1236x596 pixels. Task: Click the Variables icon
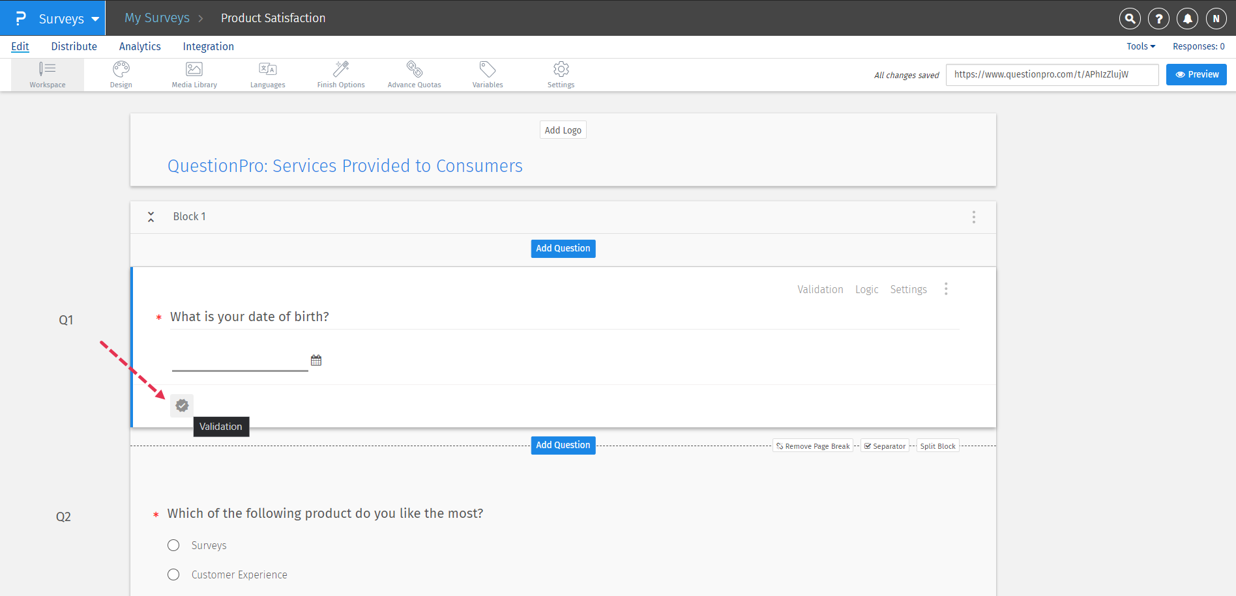(487, 74)
